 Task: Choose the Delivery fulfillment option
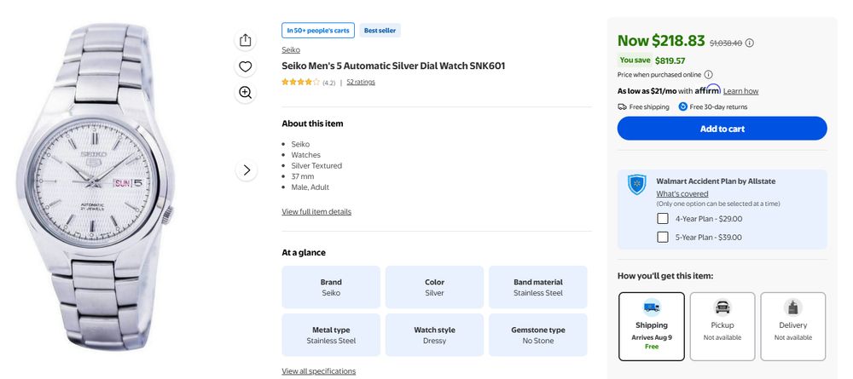pos(792,326)
